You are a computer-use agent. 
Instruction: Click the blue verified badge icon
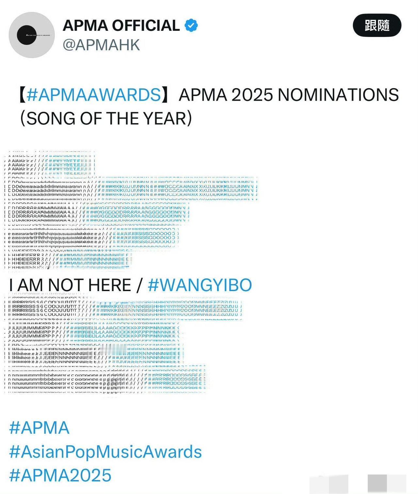[191, 25]
